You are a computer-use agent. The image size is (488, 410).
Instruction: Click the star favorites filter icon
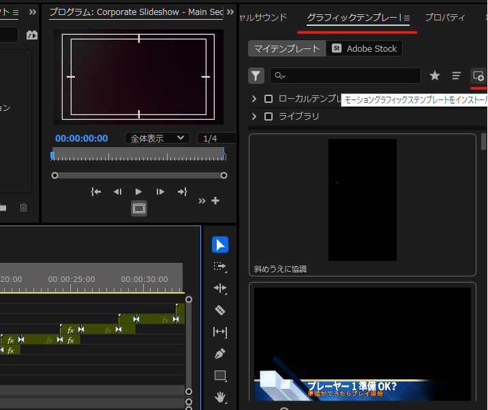[x=435, y=76]
